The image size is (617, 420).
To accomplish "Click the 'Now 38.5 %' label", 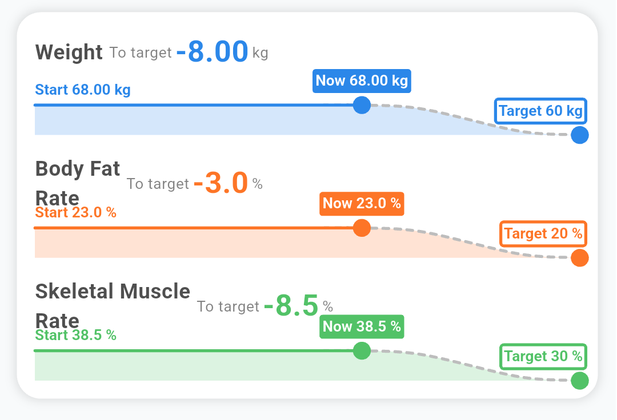I will pyautogui.click(x=362, y=326).
